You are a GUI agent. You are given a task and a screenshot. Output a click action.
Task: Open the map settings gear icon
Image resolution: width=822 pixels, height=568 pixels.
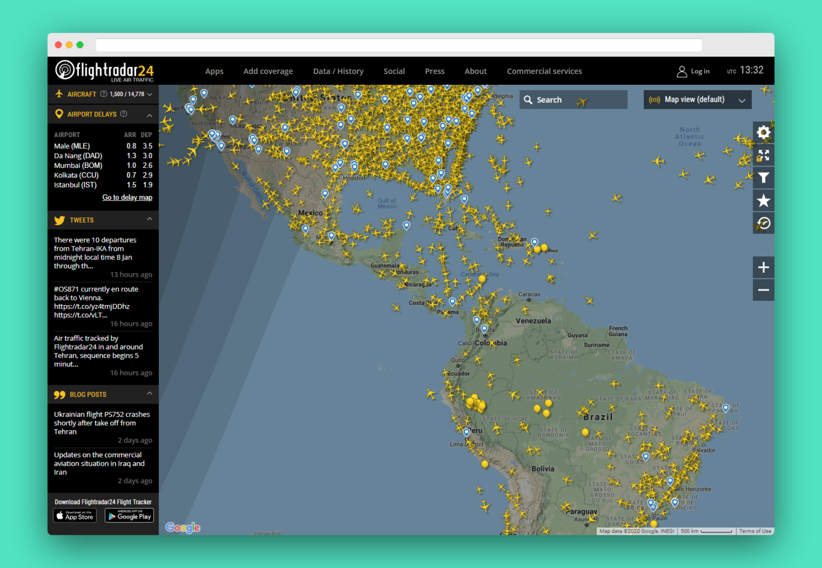pyautogui.click(x=763, y=132)
